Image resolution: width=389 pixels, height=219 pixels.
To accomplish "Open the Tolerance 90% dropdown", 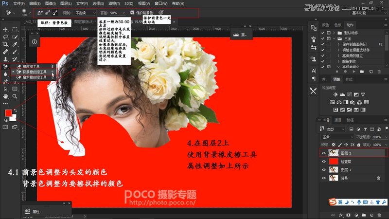I will [124, 13].
